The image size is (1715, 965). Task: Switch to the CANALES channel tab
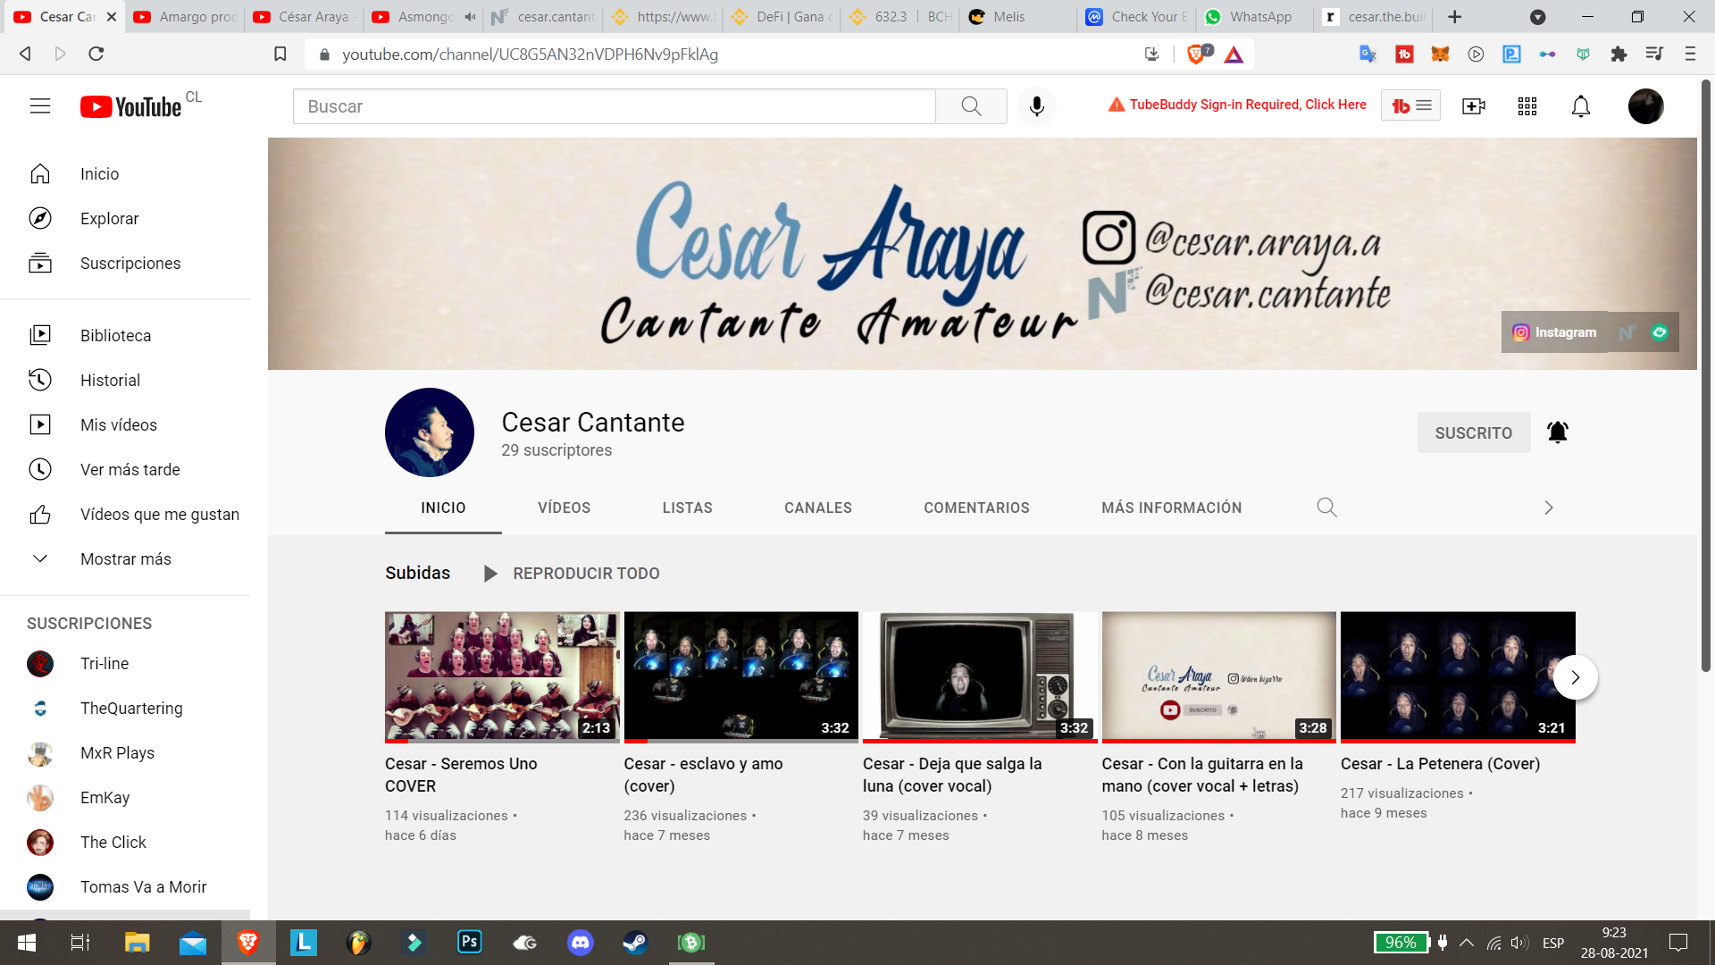(817, 508)
